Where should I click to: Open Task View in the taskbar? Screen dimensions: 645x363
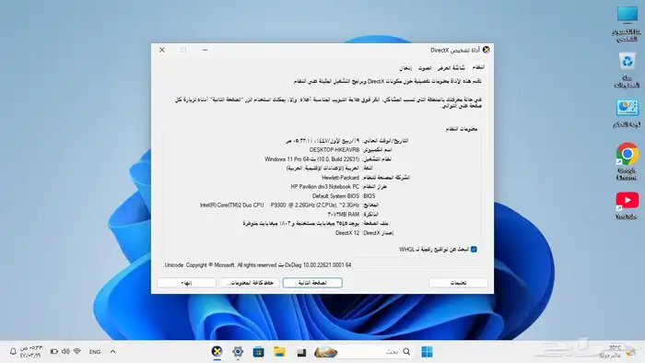point(301,352)
